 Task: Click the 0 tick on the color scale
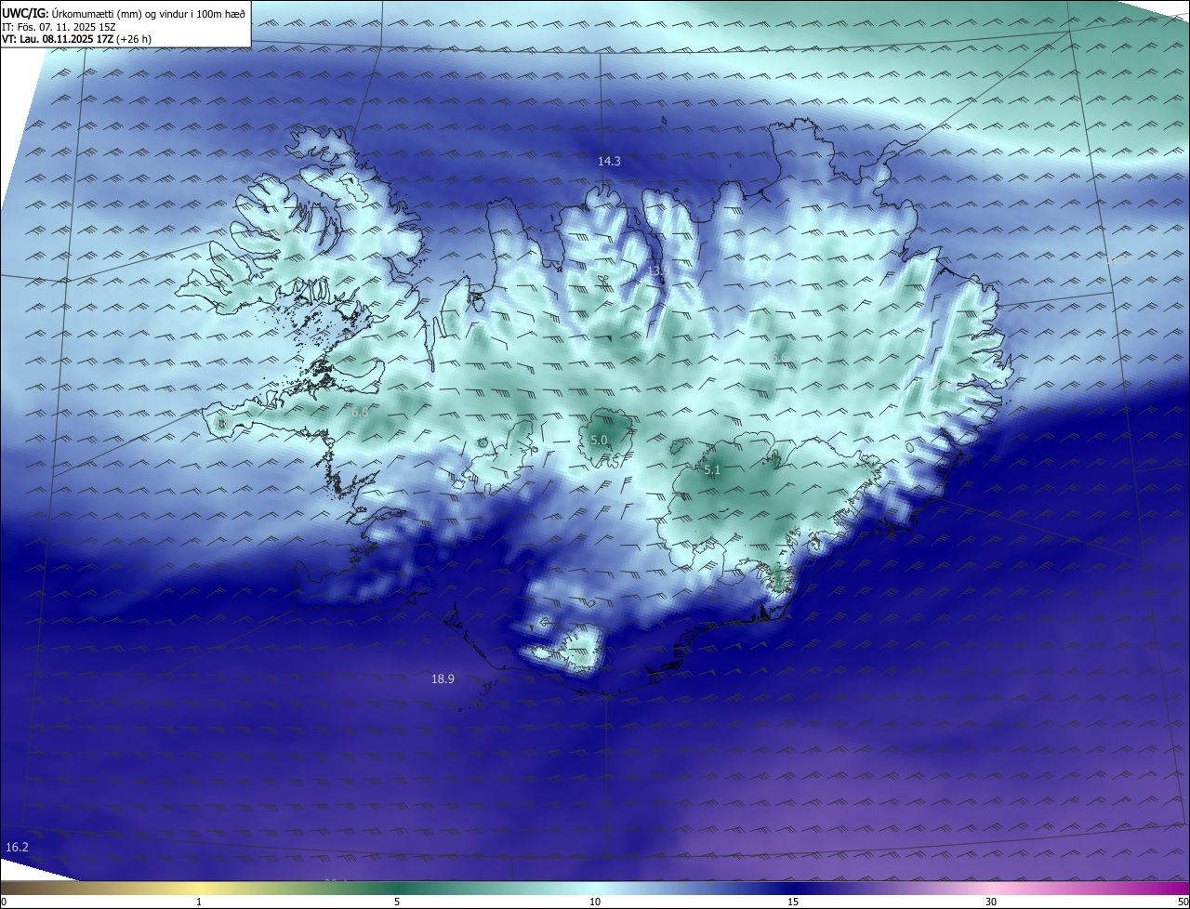tap(4, 902)
